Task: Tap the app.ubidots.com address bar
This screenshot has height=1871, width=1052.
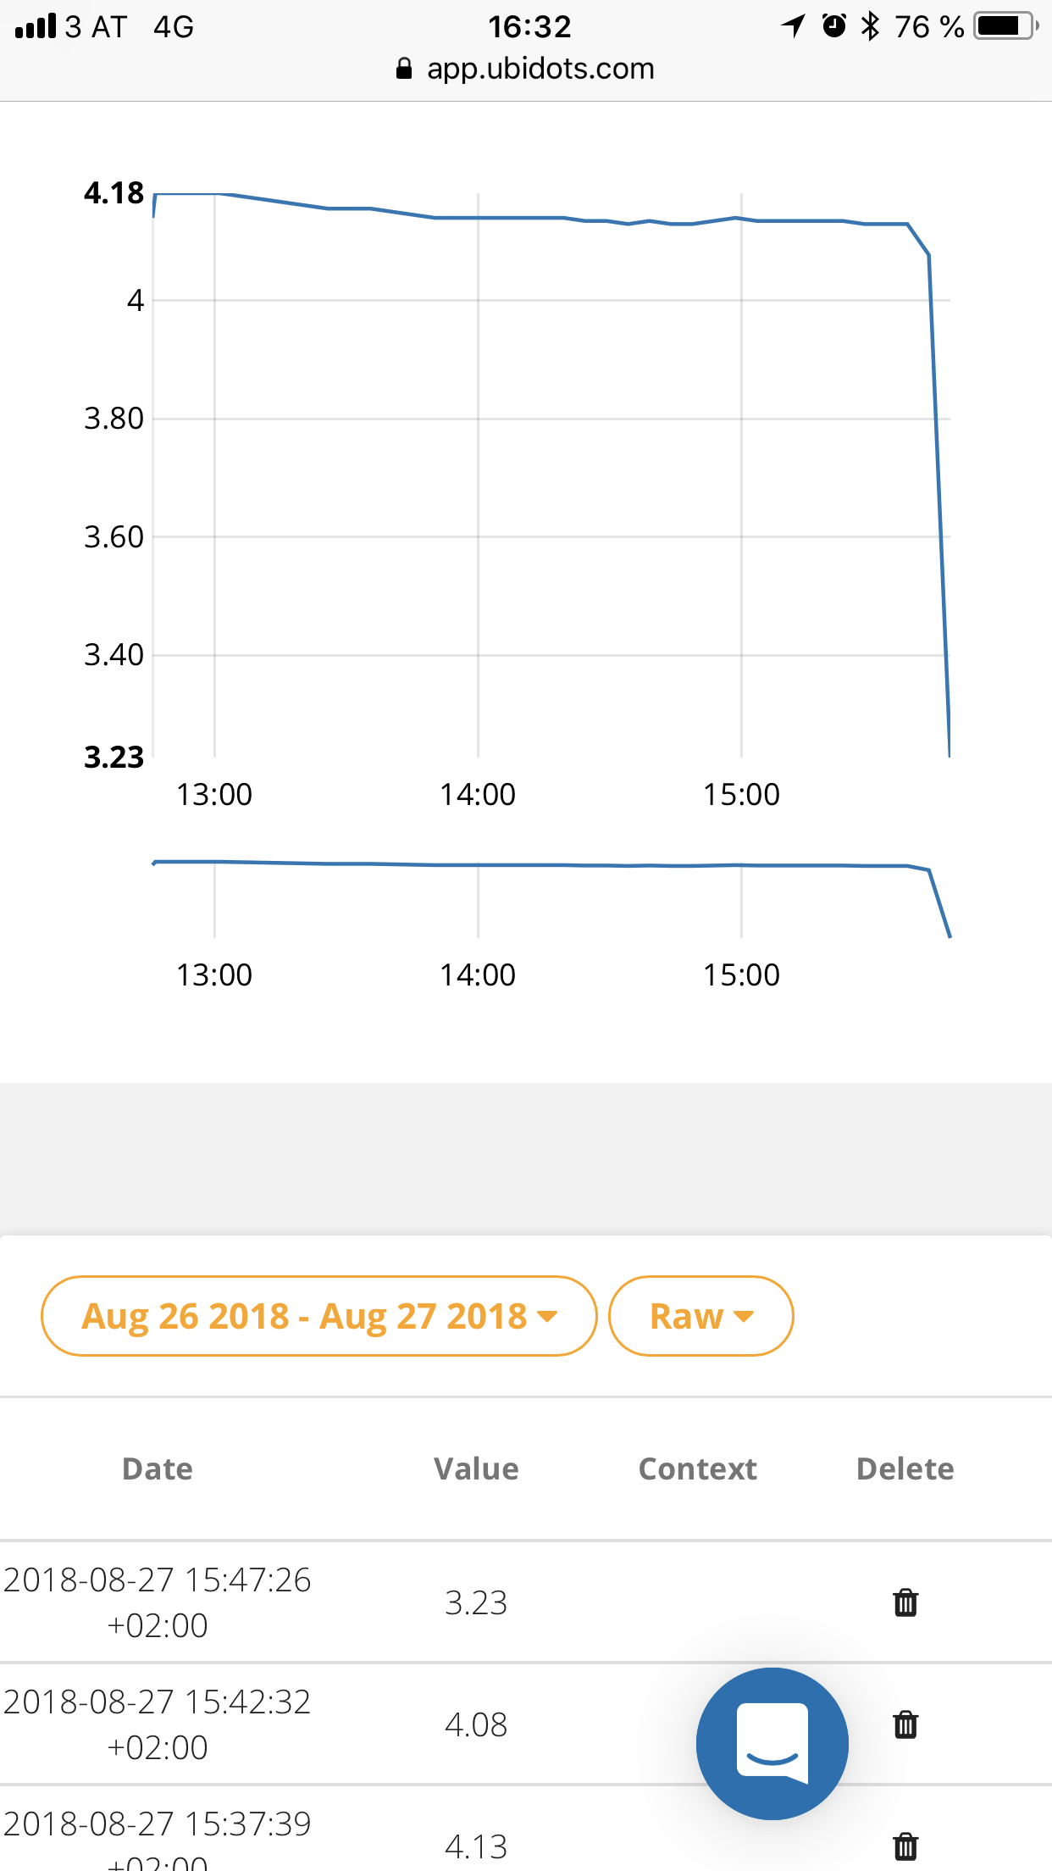Action: (540, 69)
